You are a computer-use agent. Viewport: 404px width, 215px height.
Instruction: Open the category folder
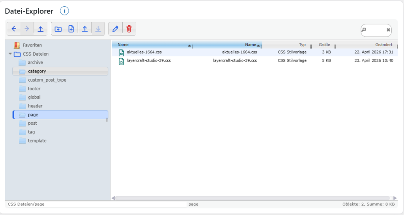60,71
